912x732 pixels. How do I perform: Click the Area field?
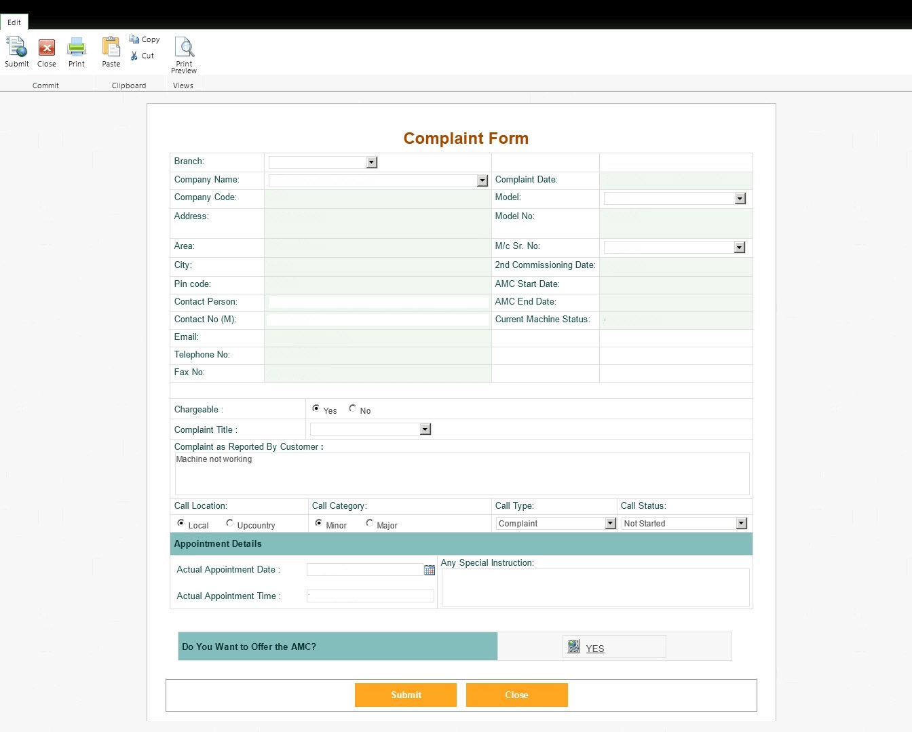click(x=378, y=248)
